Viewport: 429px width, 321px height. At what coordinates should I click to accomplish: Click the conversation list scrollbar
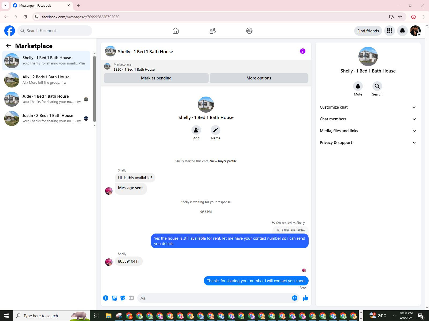[x=94, y=89]
